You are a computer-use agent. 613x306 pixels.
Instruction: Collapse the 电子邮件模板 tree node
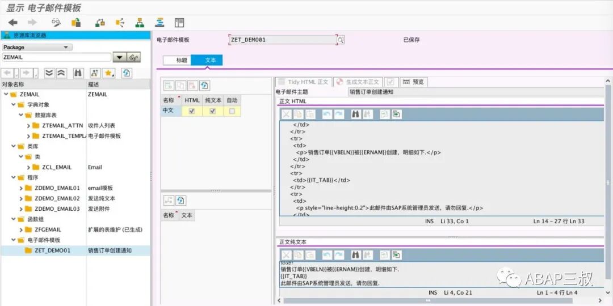(13, 240)
